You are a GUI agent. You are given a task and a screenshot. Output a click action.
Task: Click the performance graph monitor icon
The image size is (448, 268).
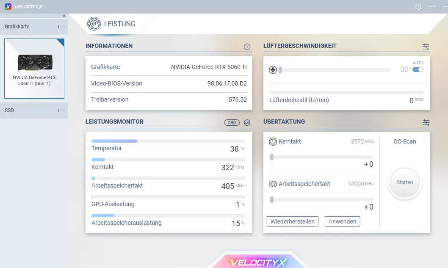[x=247, y=122]
